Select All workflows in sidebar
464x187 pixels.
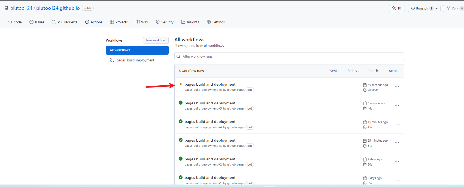(x=137, y=50)
